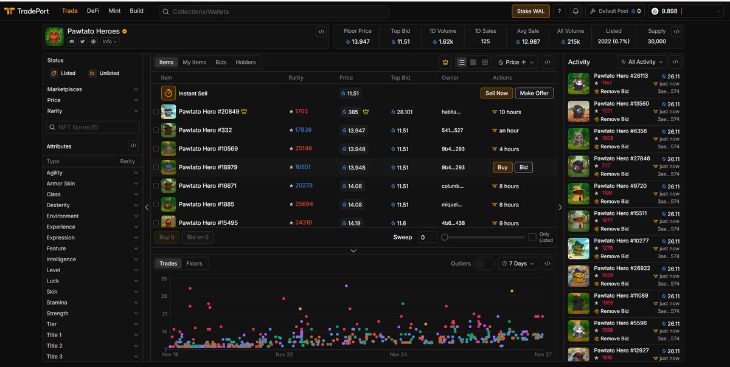The image size is (730, 367).
Task: Open the DeFi menu
Action: click(x=93, y=11)
